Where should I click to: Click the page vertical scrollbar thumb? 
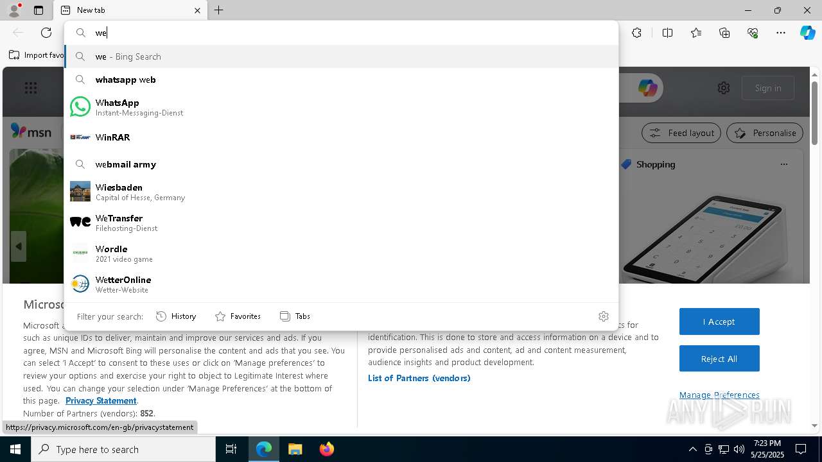tap(815, 112)
